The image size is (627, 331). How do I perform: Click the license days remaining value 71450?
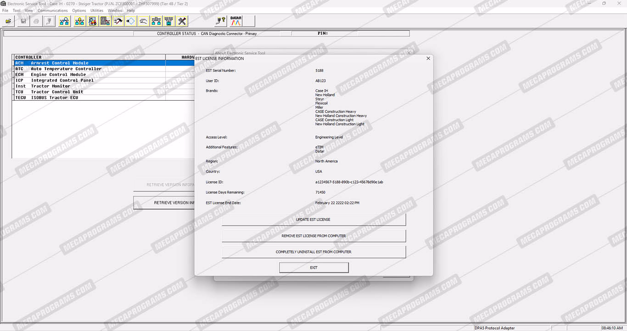[x=320, y=192]
